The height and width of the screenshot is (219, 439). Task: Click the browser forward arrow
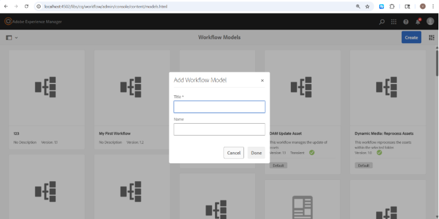(x=16, y=7)
